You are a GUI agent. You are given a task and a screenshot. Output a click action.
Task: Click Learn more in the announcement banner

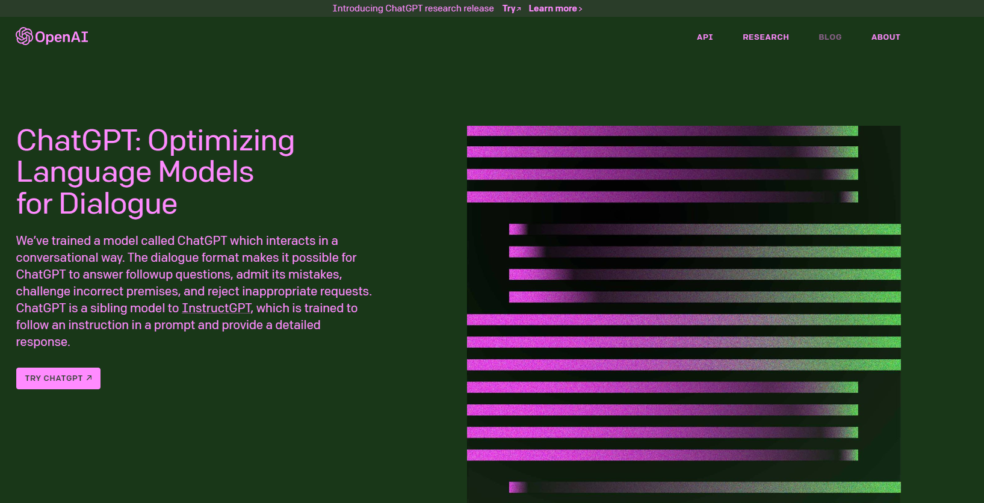click(555, 8)
